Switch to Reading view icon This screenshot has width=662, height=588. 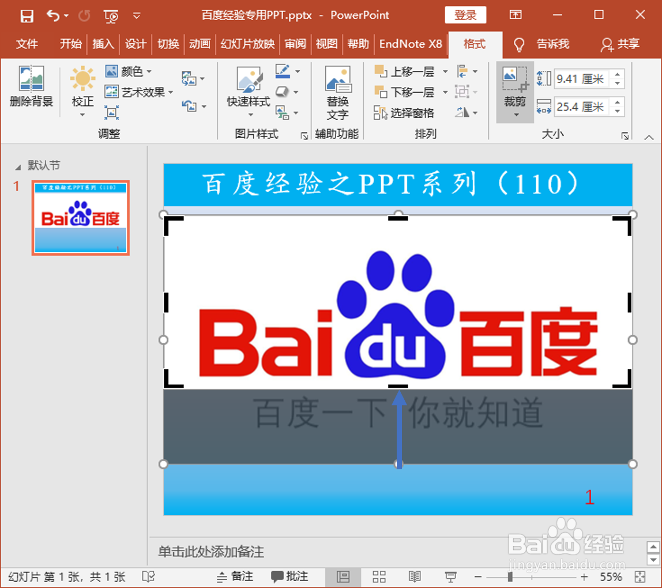click(415, 576)
